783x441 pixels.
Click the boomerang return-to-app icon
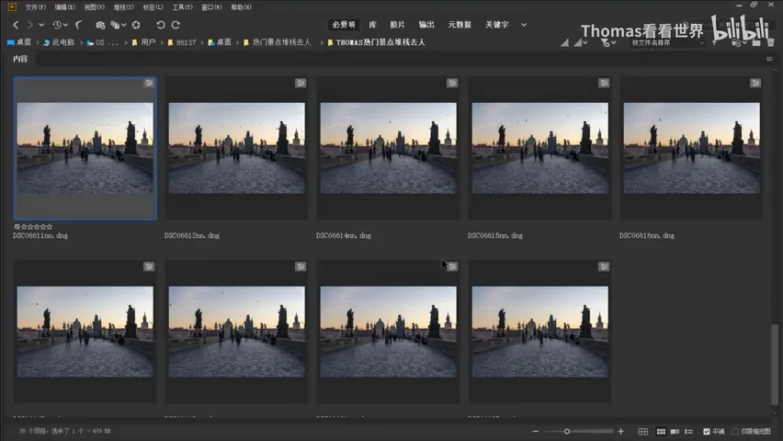(x=78, y=25)
